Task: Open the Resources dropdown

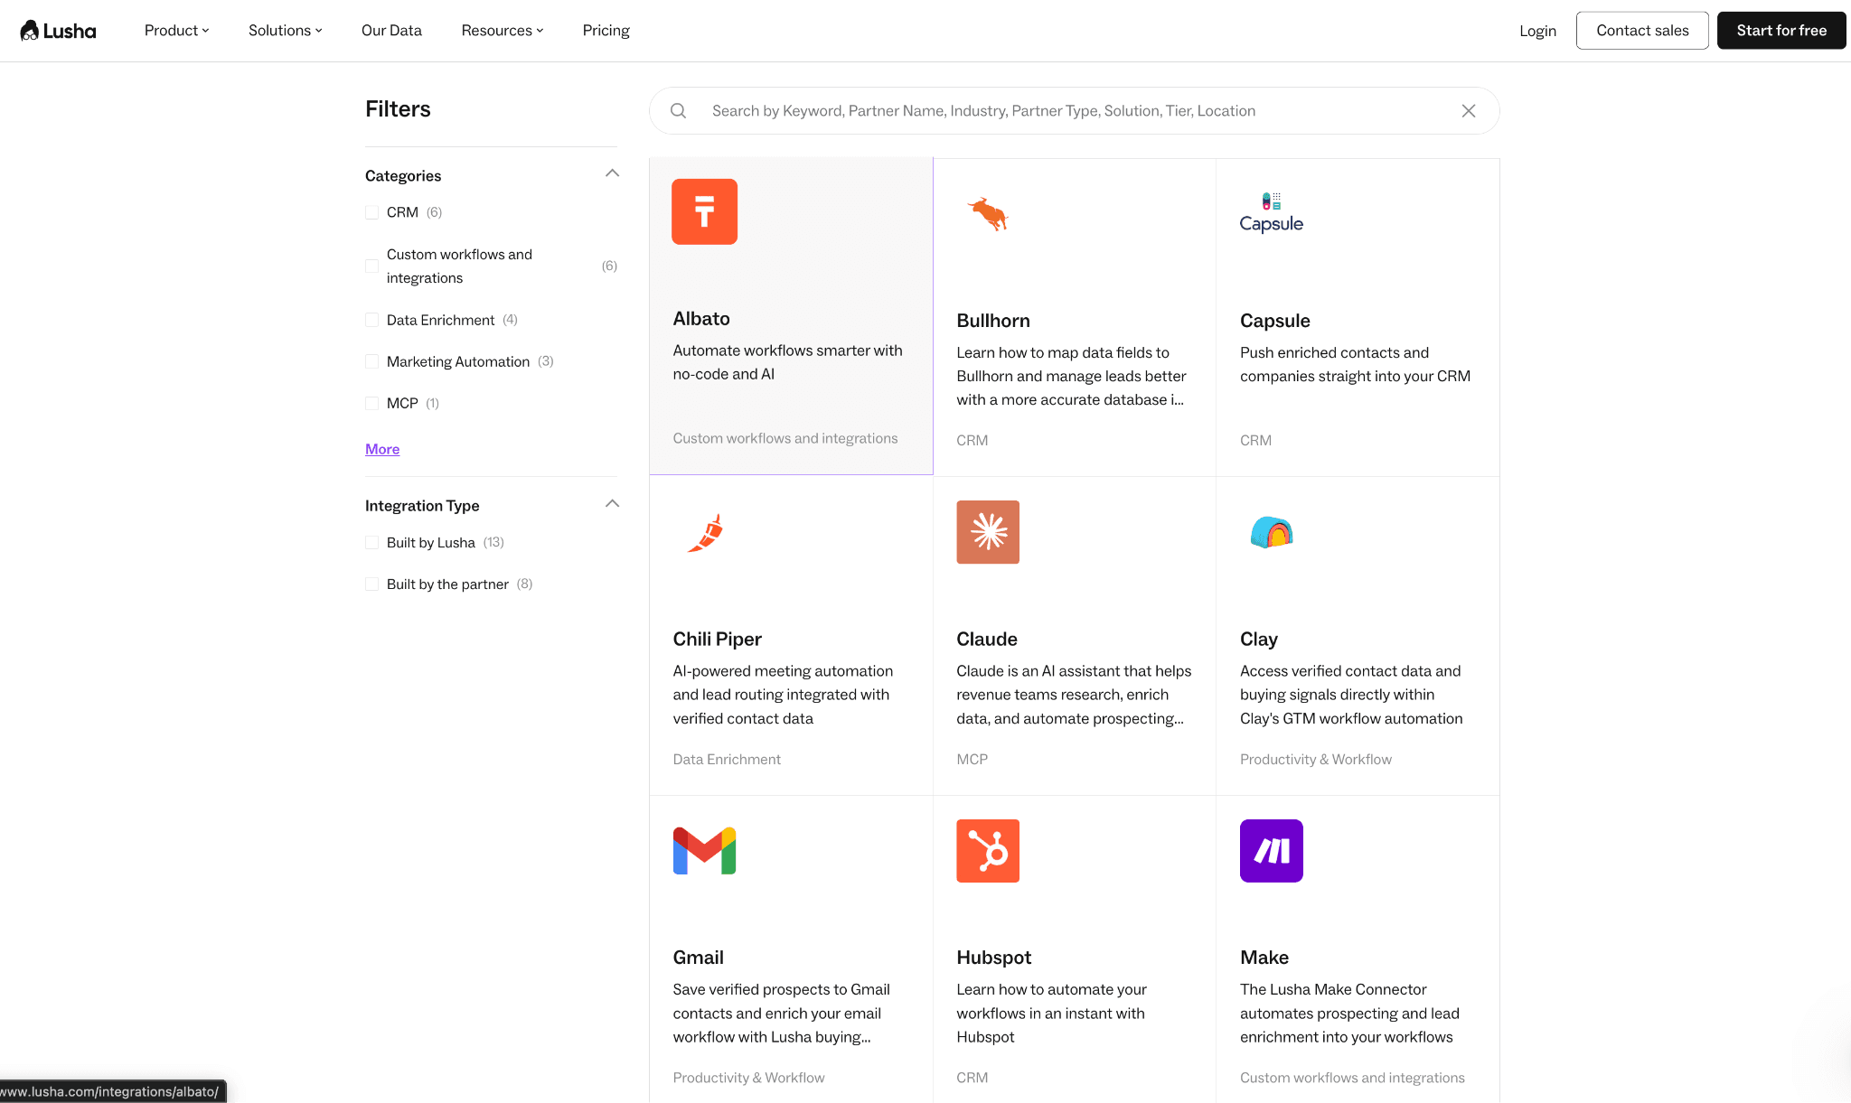Action: (x=503, y=31)
